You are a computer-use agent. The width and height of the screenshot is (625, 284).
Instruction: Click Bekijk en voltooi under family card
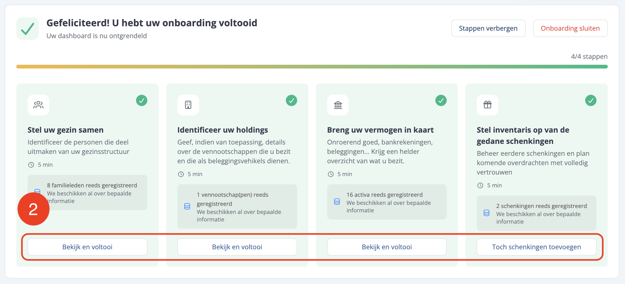pyautogui.click(x=87, y=247)
